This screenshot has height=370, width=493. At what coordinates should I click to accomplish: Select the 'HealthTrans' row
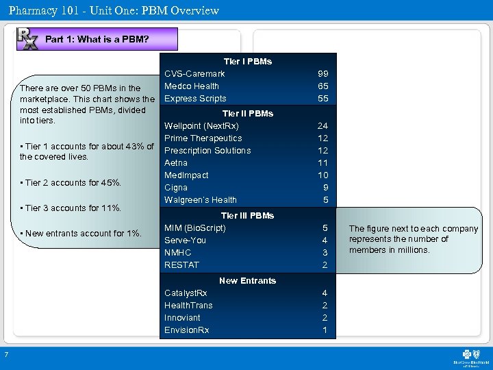point(248,306)
